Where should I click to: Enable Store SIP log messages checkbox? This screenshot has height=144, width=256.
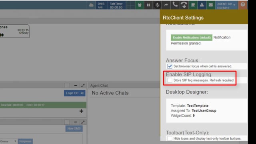[170, 80]
